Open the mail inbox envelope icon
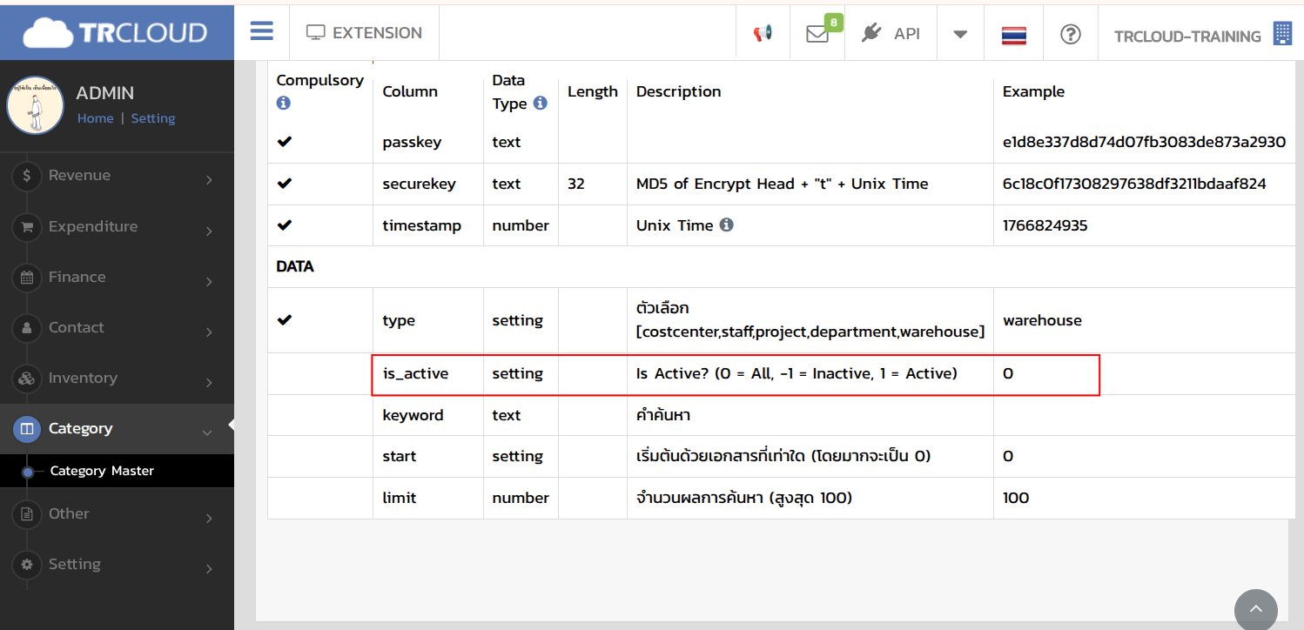Screen dimensions: 1304x630 click(817, 34)
